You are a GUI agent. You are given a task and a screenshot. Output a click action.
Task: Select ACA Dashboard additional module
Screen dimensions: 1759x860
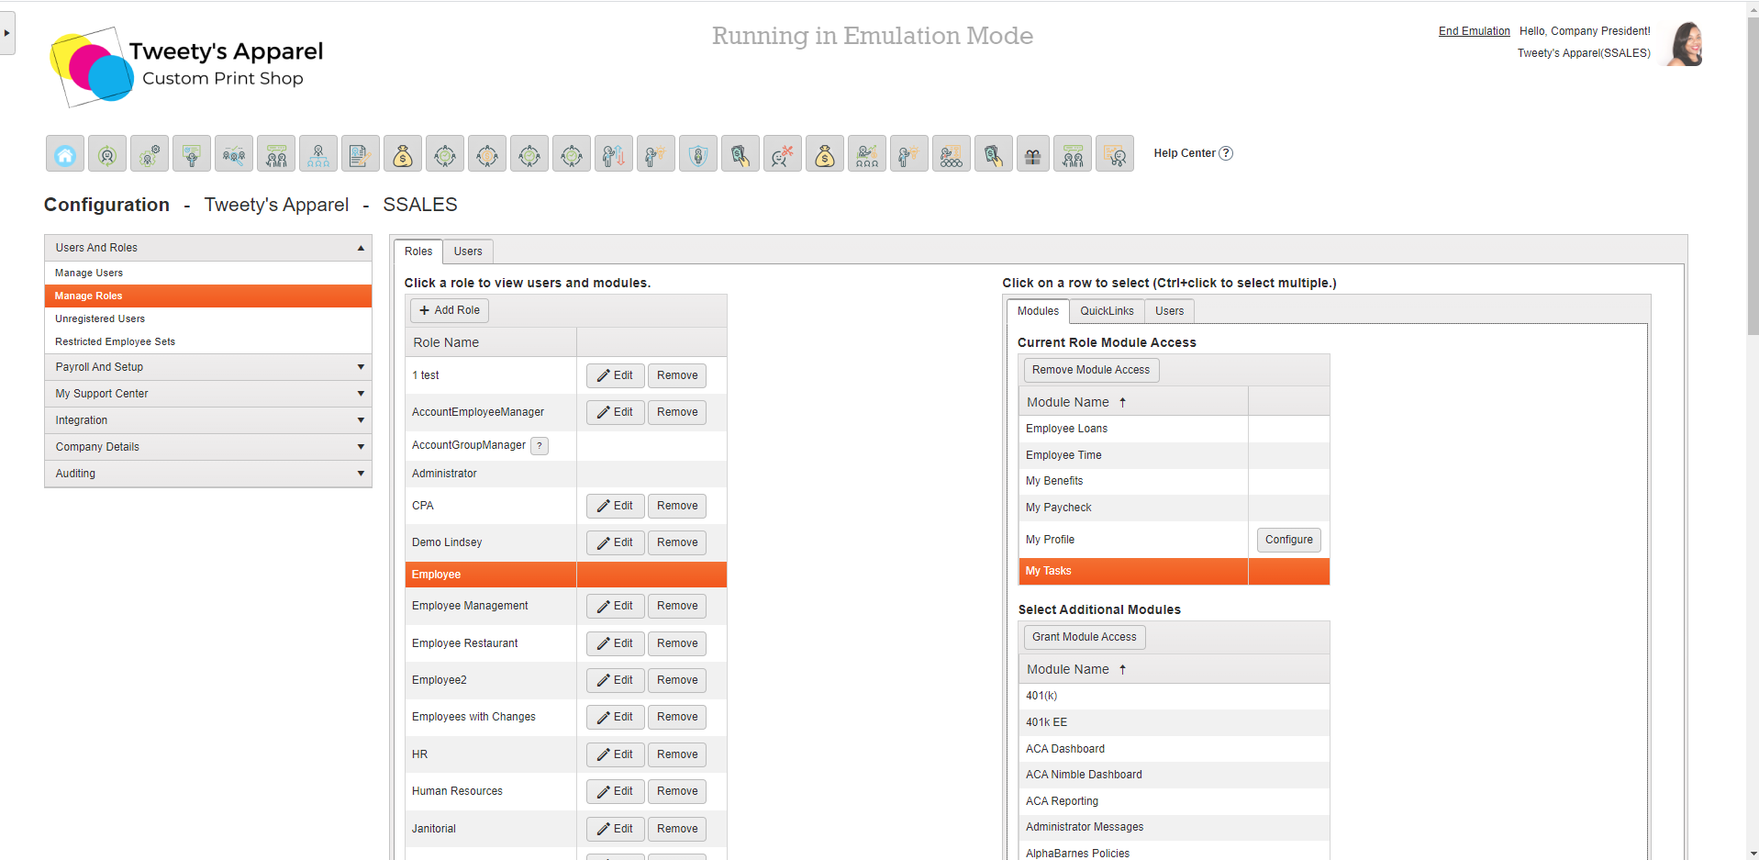click(1174, 749)
